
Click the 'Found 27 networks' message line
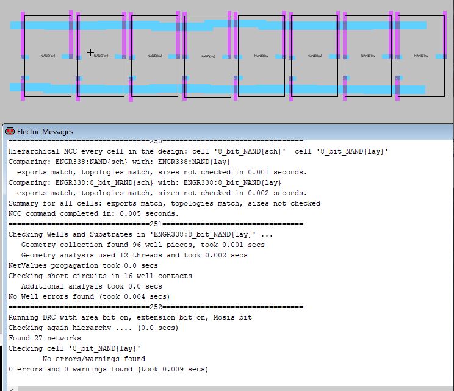click(x=45, y=338)
